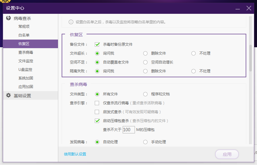Image resolution: width=257 pixels, height=165 pixels.
Task: Close the 设置中心 window
Action: 249,8
